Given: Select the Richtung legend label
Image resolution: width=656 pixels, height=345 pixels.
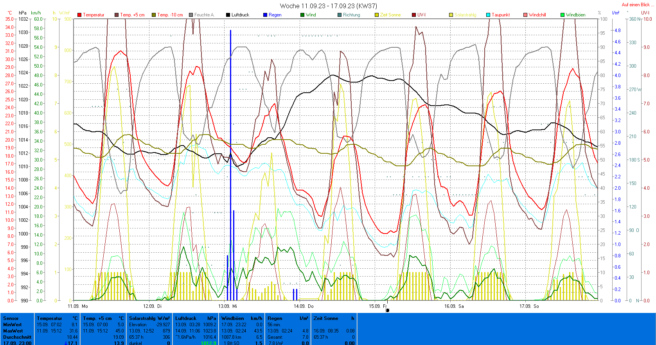Looking at the screenshot, I should 352,15.
